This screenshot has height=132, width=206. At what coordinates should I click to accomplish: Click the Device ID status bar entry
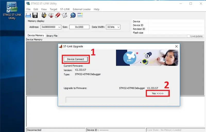click(116, 130)
